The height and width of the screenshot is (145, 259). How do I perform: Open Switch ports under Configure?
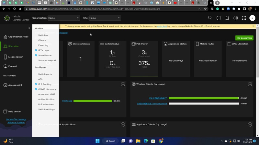click(45, 74)
